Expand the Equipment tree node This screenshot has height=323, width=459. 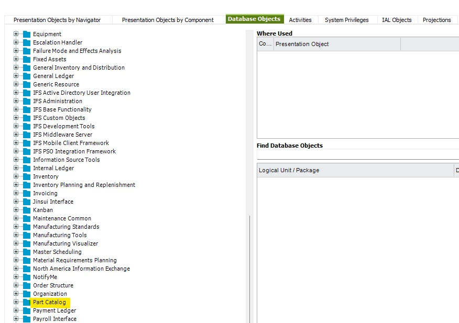(x=16, y=34)
